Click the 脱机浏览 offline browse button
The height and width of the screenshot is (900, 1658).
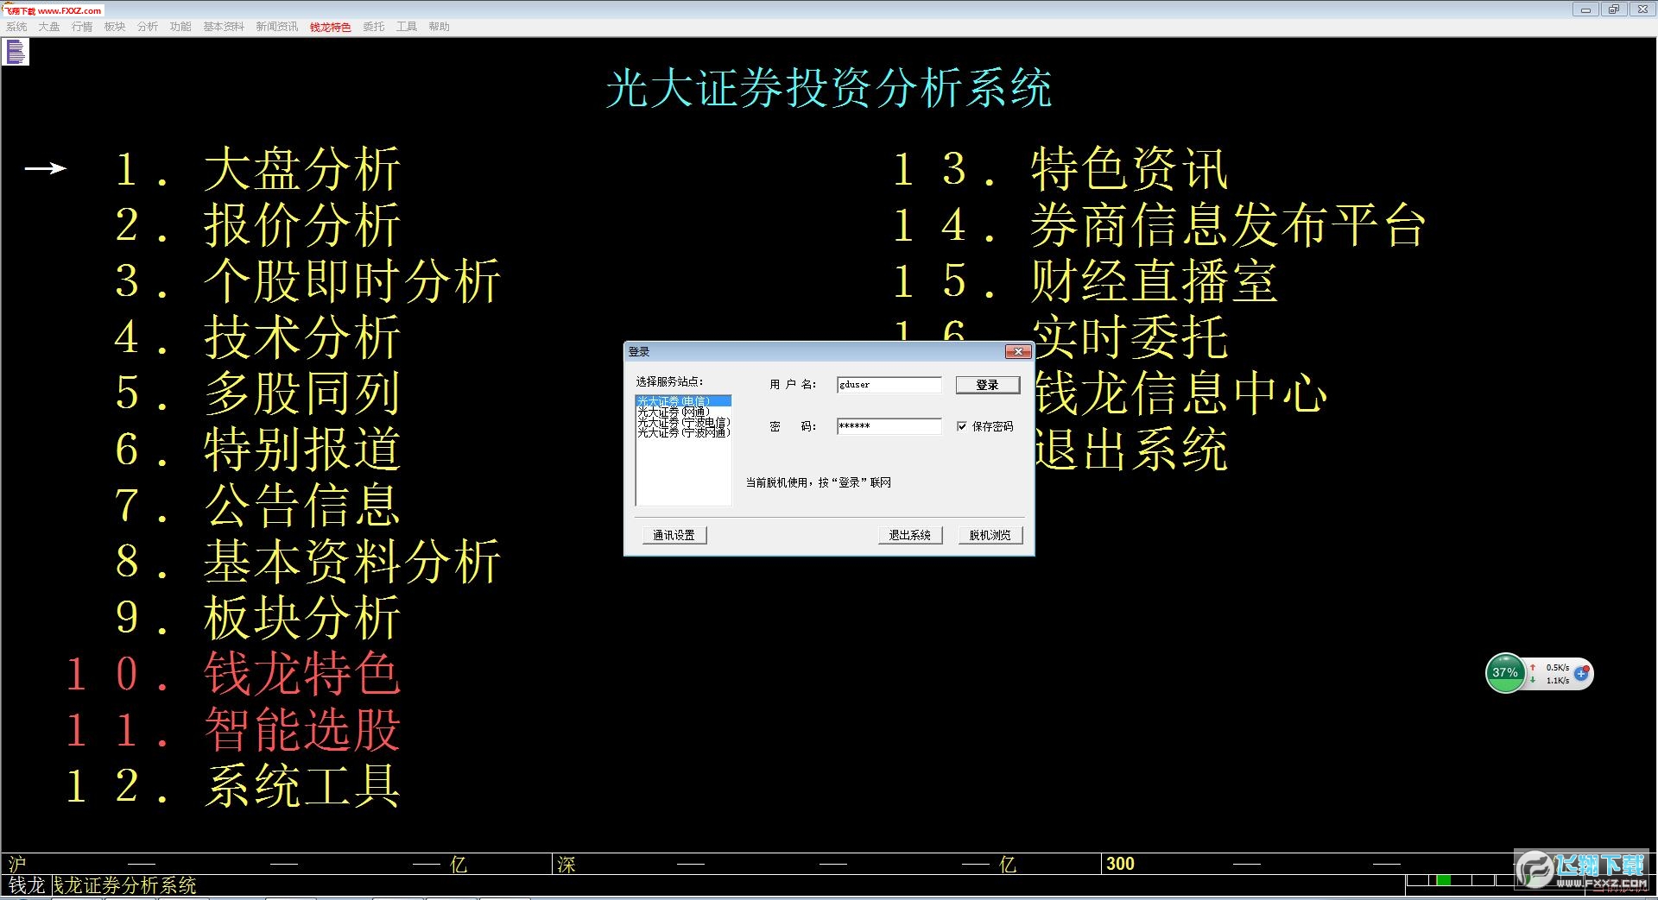(x=990, y=535)
